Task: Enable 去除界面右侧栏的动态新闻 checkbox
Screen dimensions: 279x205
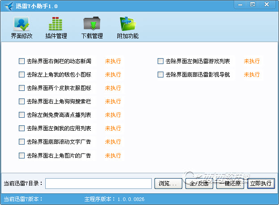Action: point(21,61)
